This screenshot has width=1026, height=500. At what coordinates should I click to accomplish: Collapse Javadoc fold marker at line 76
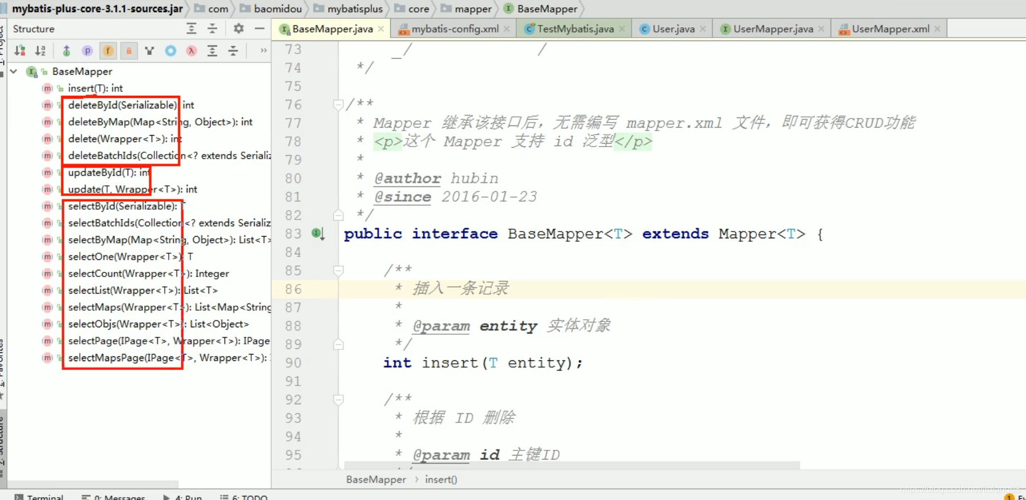point(338,104)
